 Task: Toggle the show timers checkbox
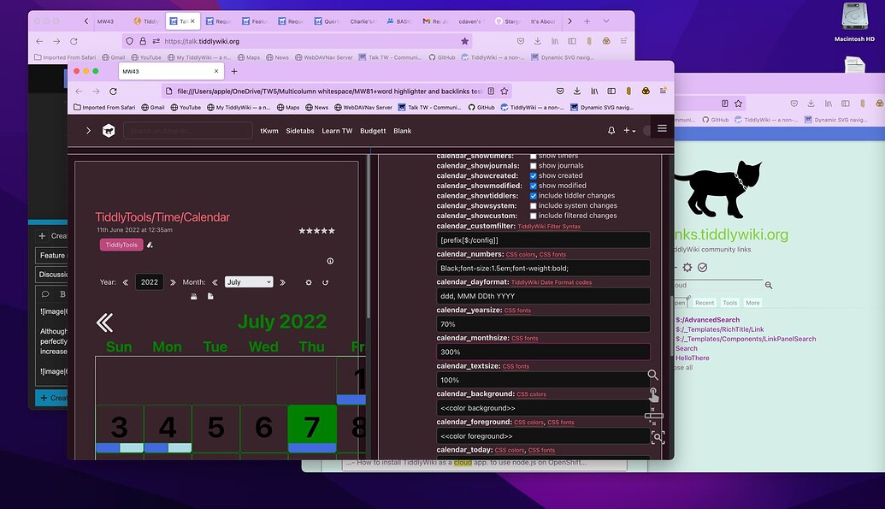533,156
